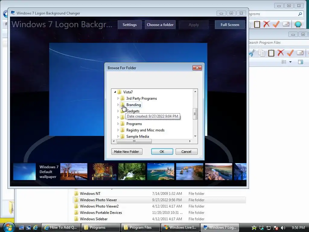Click horizontal scrollbar right arrow in dialog

190,141
